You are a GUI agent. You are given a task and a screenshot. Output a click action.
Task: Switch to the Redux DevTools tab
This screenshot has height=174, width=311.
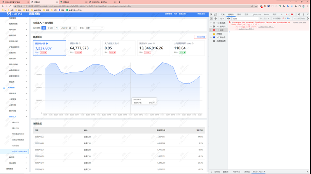[x=267, y=14]
